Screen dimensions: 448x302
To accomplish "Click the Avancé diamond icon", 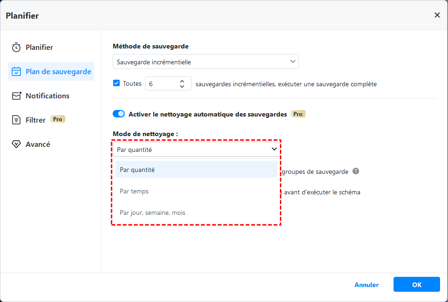I will click(16, 144).
